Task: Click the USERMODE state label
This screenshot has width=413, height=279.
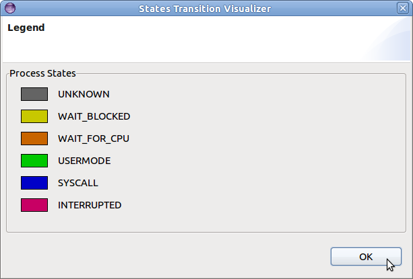Action: pos(84,161)
